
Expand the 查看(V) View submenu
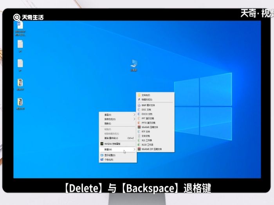[x=118, y=115]
